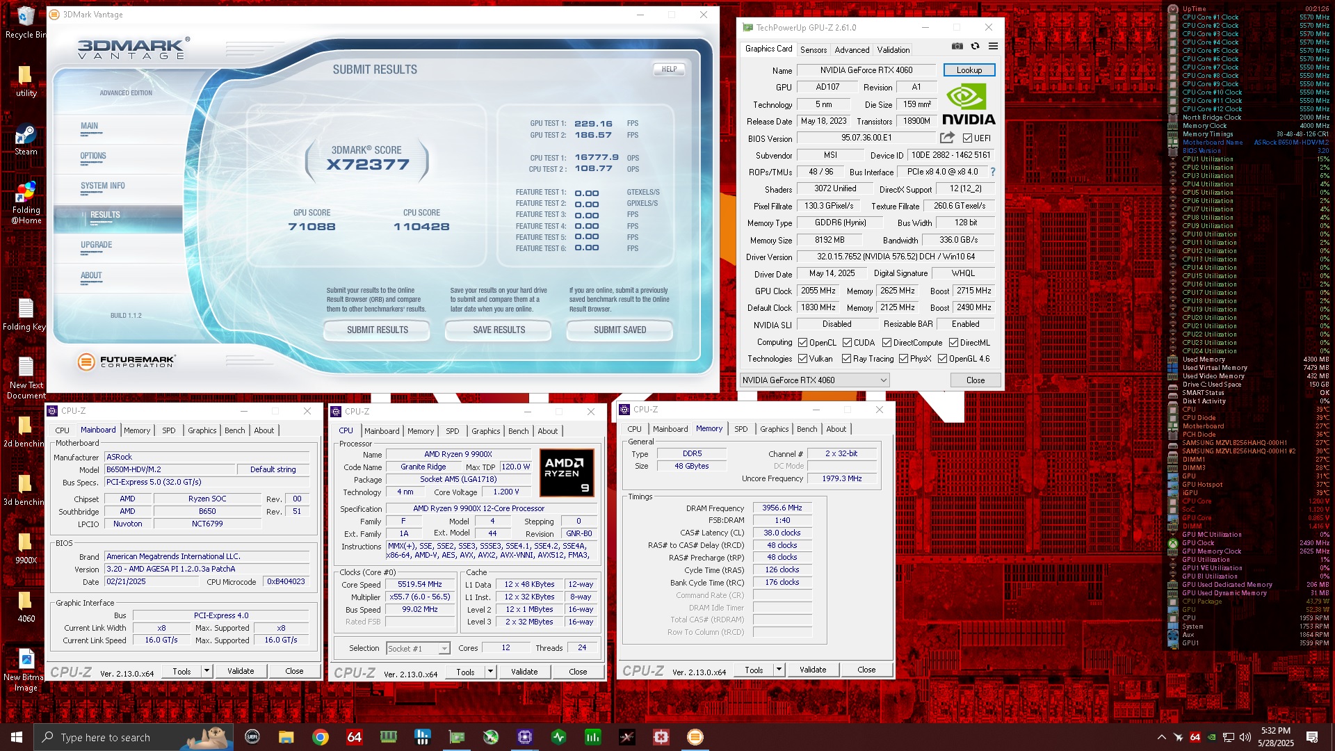Open the Folding@Home desktop icon
Viewport: 1335px width, 751px height.
point(26,202)
